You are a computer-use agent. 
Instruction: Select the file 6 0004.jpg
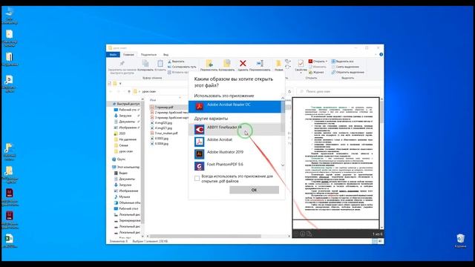(162, 143)
